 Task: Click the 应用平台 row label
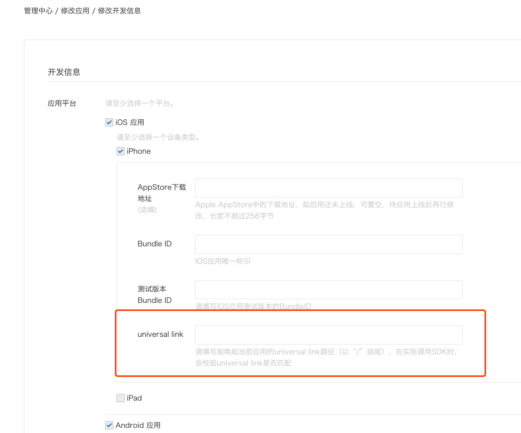[x=62, y=103]
